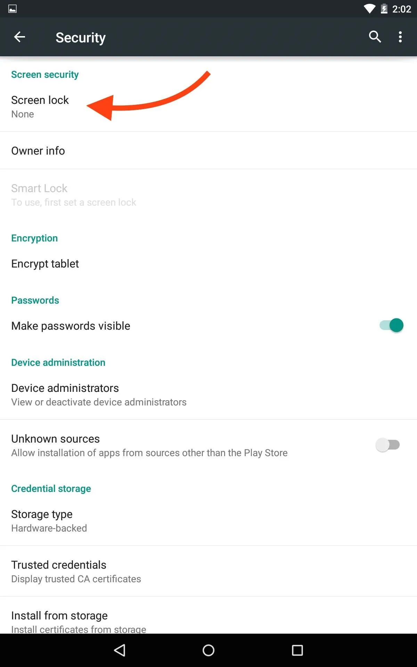Disable Make passwords visible switch
This screenshot has height=667, width=417.
pyautogui.click(x=391, y=326)
